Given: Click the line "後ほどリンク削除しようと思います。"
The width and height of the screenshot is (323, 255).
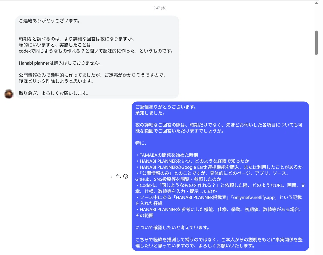Looking at the screenshot, I should [x=56, y=81].
